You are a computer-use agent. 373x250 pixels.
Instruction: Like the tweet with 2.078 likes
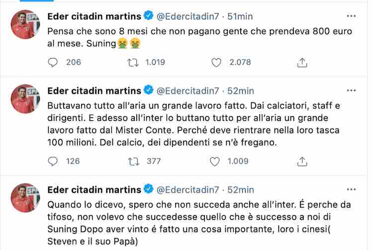click(216, 62)
